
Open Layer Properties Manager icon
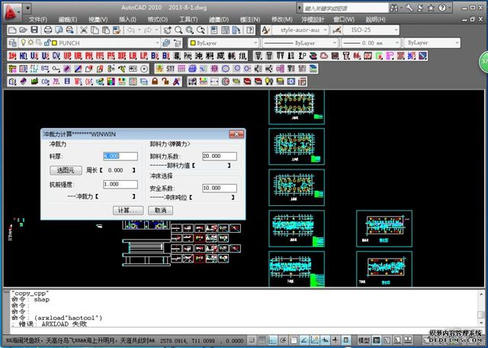click(13, 43)
